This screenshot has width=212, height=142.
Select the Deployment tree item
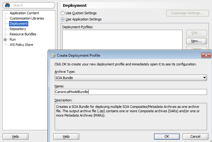19,24
